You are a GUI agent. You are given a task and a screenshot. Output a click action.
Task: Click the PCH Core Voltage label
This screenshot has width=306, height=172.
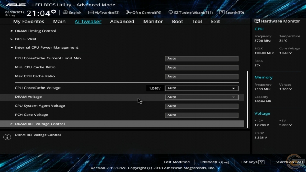[x=32, y=115]
